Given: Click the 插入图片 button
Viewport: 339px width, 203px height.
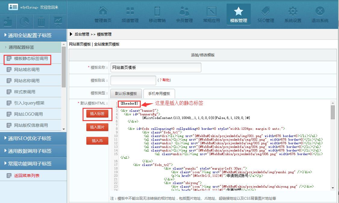Looking at the screenshot, I should pos(97,127).
